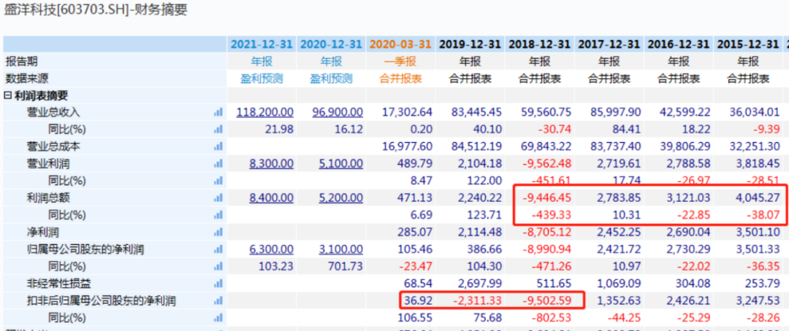This screenshot has width=789, height=331.
Task: Click the 盛洋科技[603703.SH]-财务摘要 title
Action: point(96,10)
